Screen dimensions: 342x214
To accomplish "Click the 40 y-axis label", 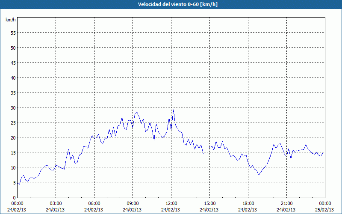I will 13,78.
